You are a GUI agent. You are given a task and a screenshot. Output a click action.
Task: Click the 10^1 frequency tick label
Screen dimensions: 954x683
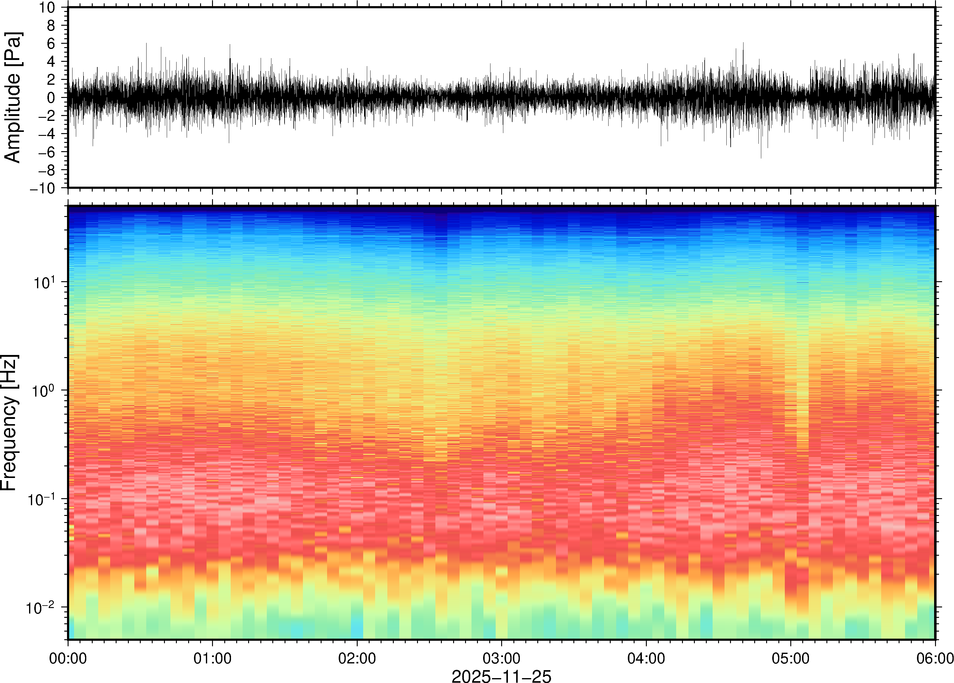point(44,283)
